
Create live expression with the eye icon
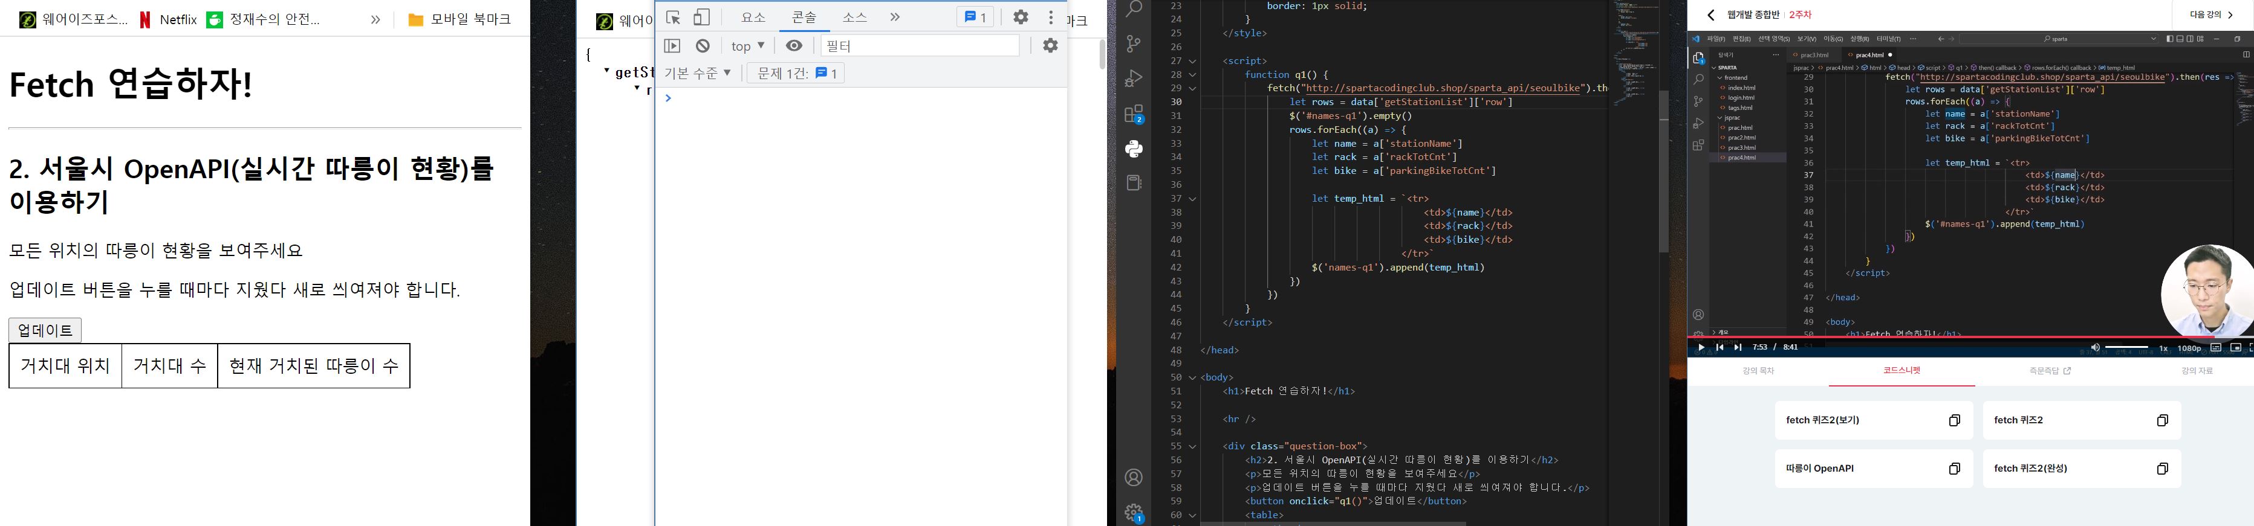click(794, 45)
